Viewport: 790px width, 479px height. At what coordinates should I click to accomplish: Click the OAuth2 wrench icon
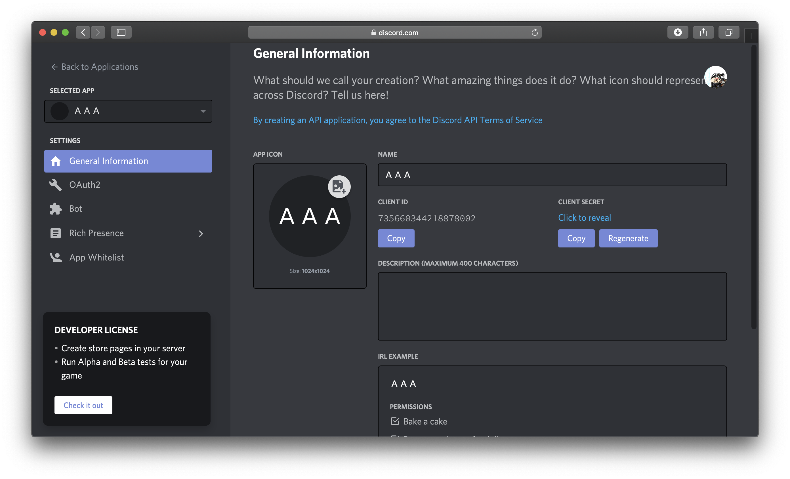[55, 185]
